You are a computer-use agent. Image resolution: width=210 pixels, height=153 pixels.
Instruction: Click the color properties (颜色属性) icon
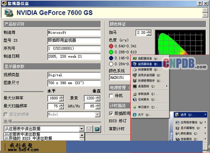click(x=177, y=133)
